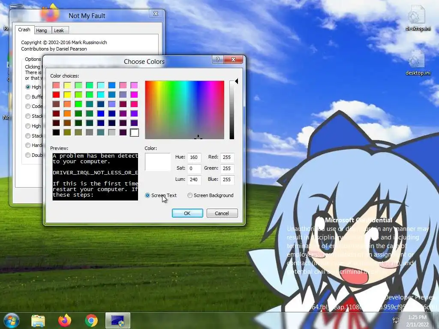439x329 pixels.
Task: Close the Not My Fault window
Action: (156, 14)
